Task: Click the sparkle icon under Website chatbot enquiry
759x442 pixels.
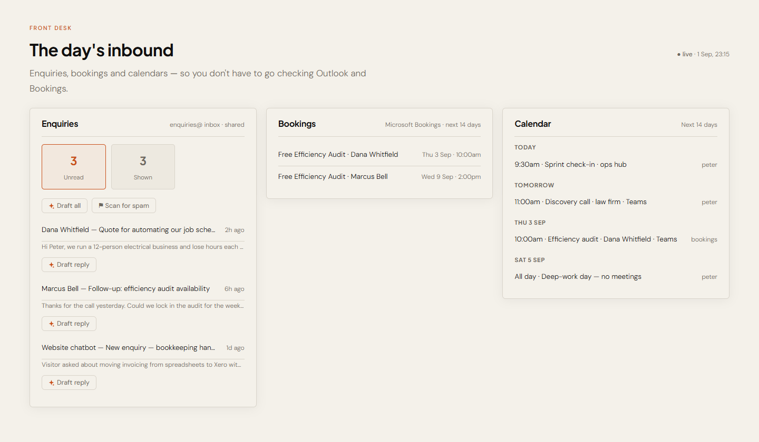Action: click(52, 383)
